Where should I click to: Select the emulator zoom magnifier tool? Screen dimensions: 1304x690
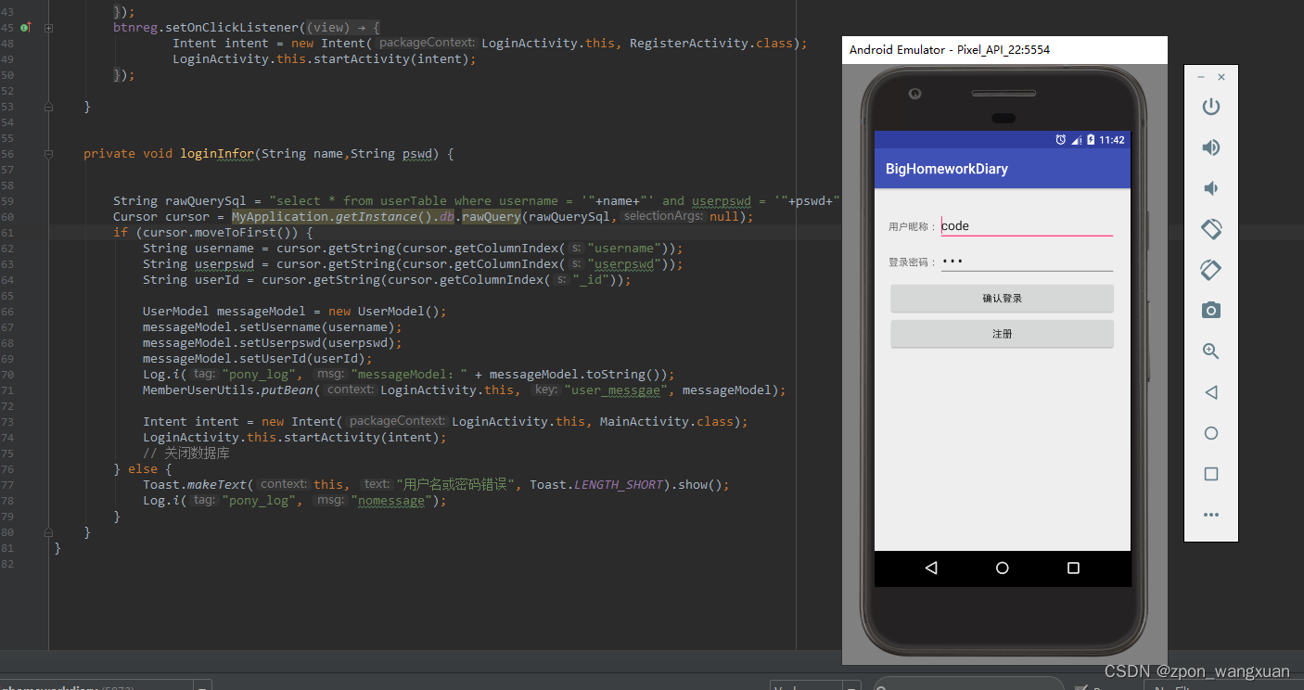pyautogui.click(x=1210, y=351)
